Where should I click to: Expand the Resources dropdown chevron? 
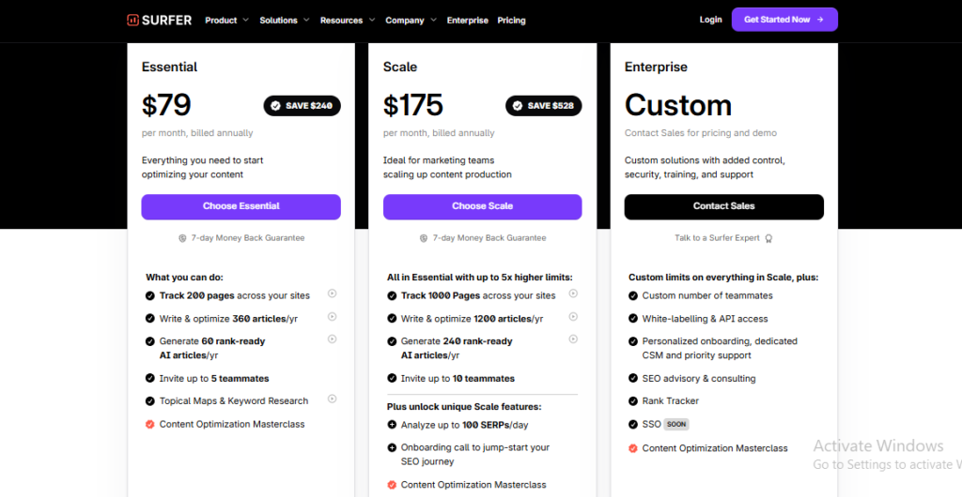372,21
